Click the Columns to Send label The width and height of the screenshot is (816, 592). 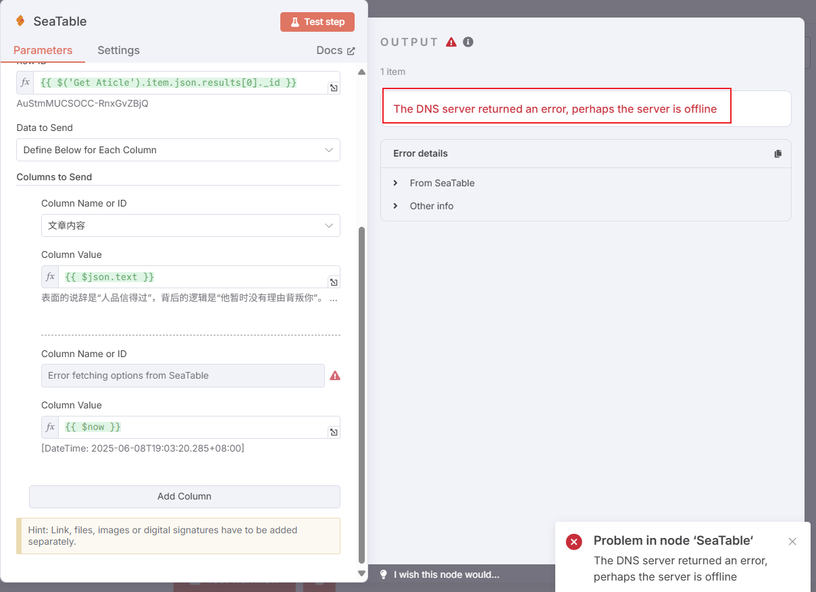pyautogui.click(x=54, y=177)
